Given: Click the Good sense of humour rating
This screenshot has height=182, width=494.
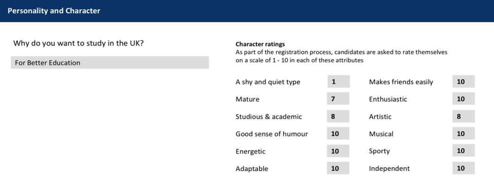Looking at the screenshot, I should pos(338,134).
